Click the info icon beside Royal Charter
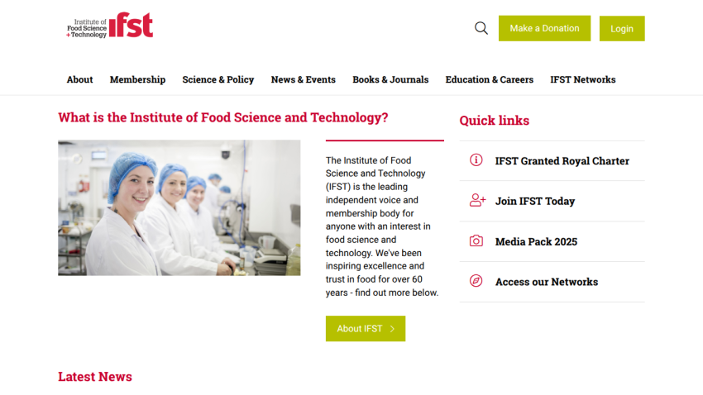 [476, 159]
